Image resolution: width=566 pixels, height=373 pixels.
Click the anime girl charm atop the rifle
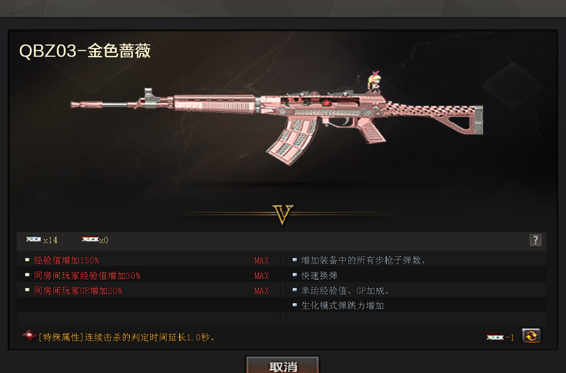pos(374,81)
